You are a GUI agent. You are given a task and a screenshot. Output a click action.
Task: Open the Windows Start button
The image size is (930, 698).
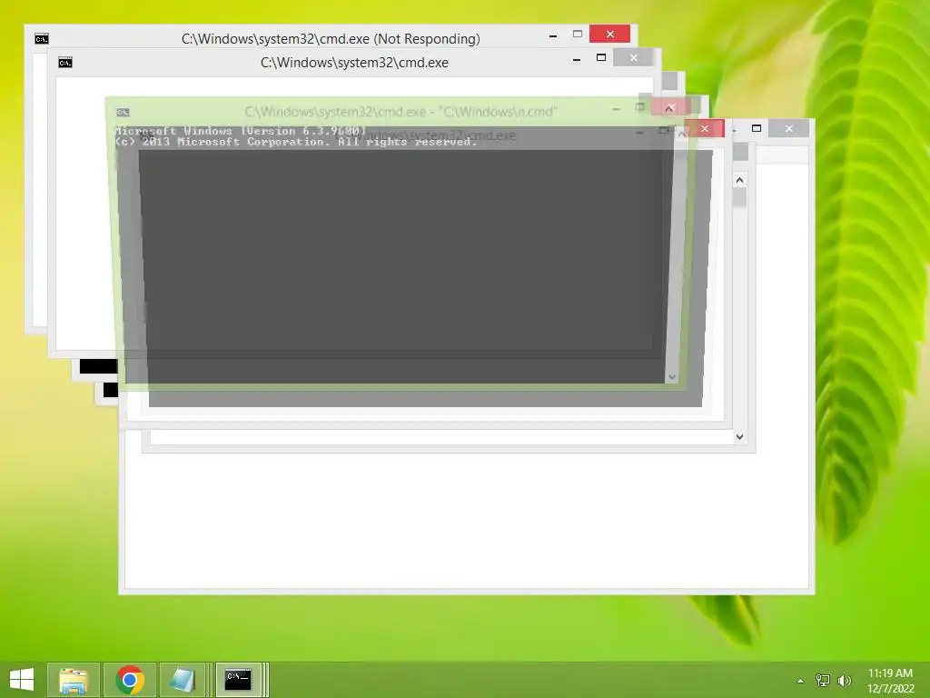coord(22,680)
